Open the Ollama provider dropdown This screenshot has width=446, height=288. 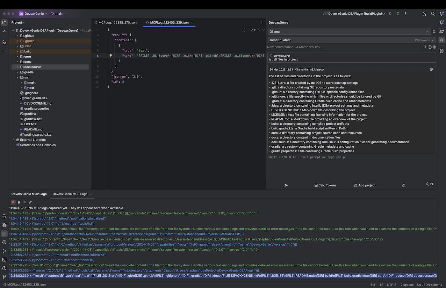coord(349,32)
